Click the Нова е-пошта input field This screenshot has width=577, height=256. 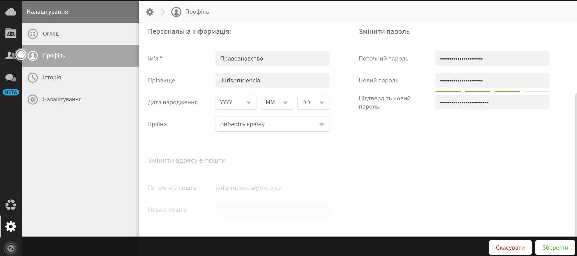[x=272, y=209]
